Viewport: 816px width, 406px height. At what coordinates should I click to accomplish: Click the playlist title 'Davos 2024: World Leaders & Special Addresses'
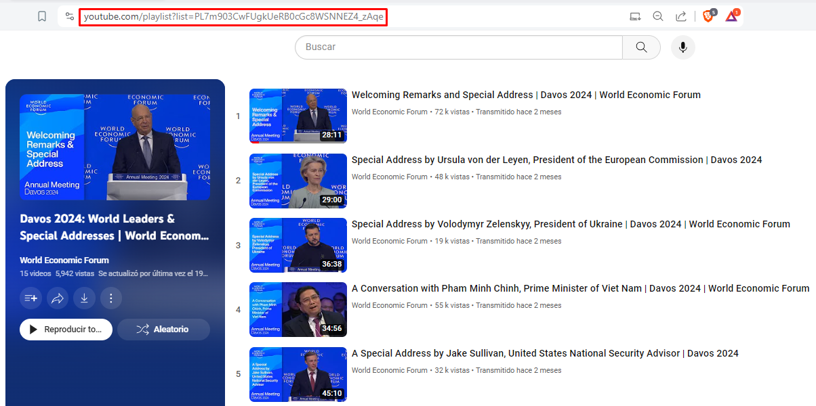115,227
